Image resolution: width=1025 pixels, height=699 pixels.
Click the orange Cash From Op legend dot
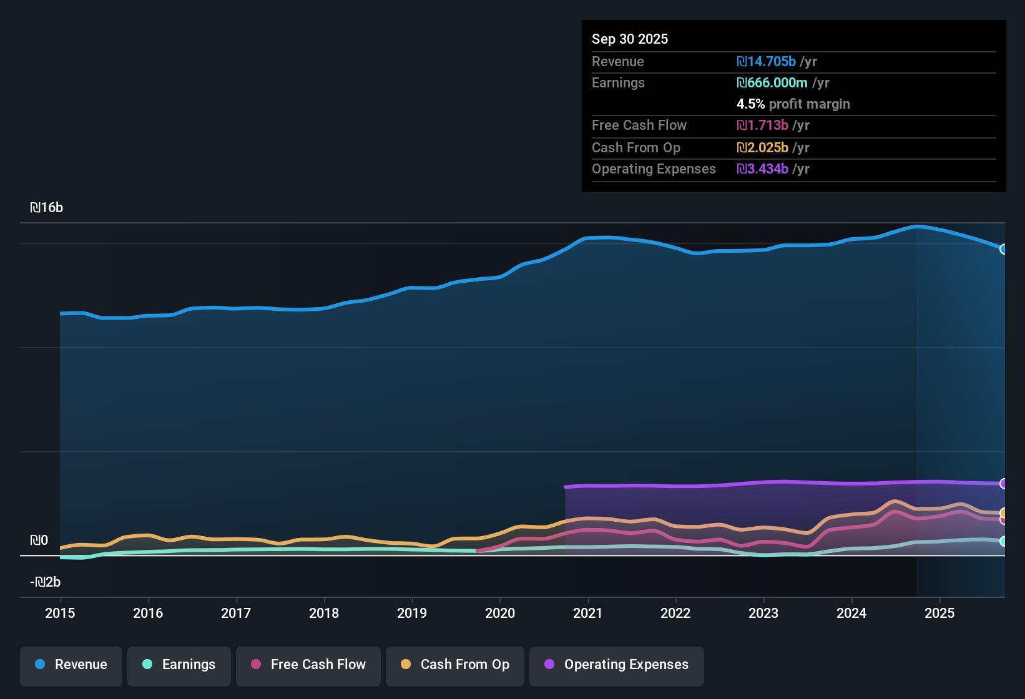coord(405,665)
